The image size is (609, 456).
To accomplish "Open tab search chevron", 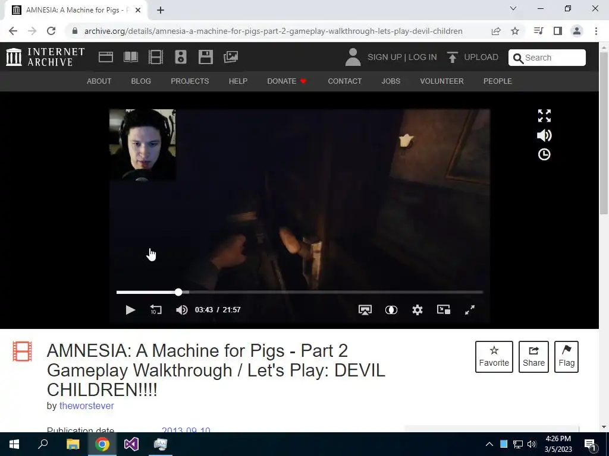I will (513, 8).
